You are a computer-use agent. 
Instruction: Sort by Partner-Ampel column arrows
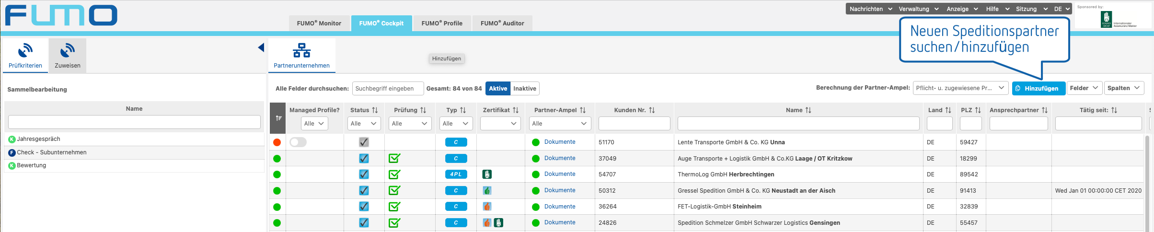pos(583,110)
